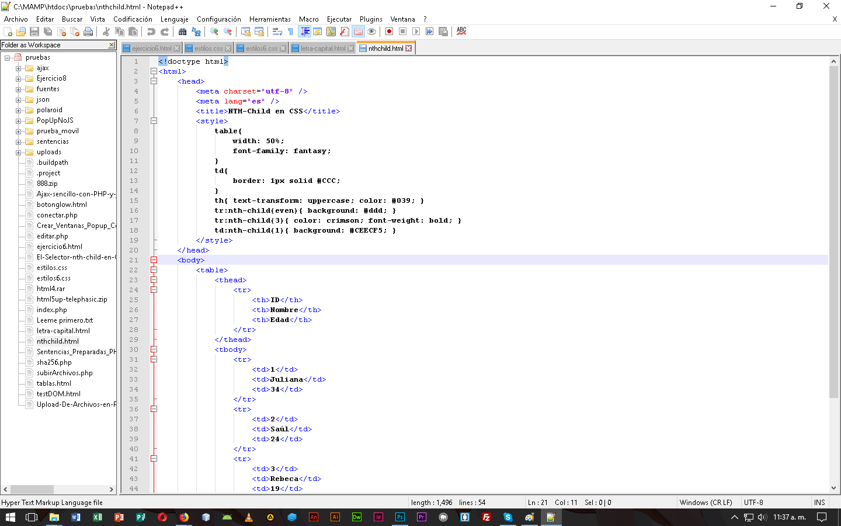Collapse the body tag fold marker

pos(154,260)
